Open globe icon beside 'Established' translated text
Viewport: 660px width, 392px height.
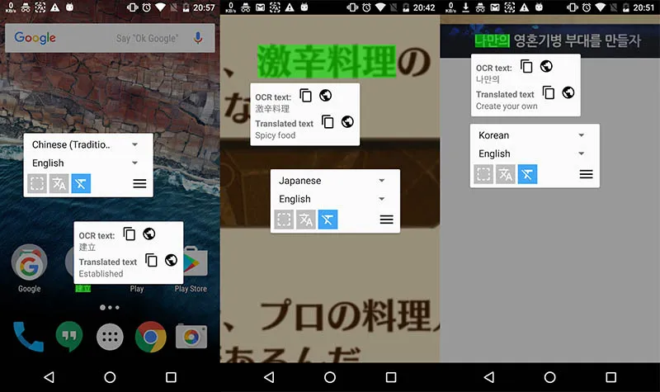pos(171,260)
